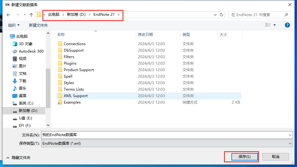Go up one folder level
This screenshot has width=297, height=167.
click(x=31, y=15)
